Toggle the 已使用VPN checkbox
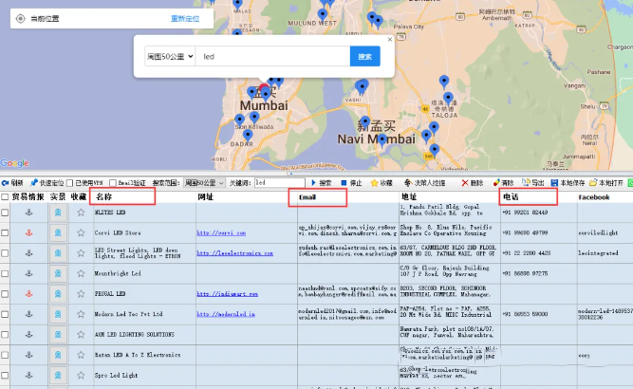 click(x=70, y=183)
